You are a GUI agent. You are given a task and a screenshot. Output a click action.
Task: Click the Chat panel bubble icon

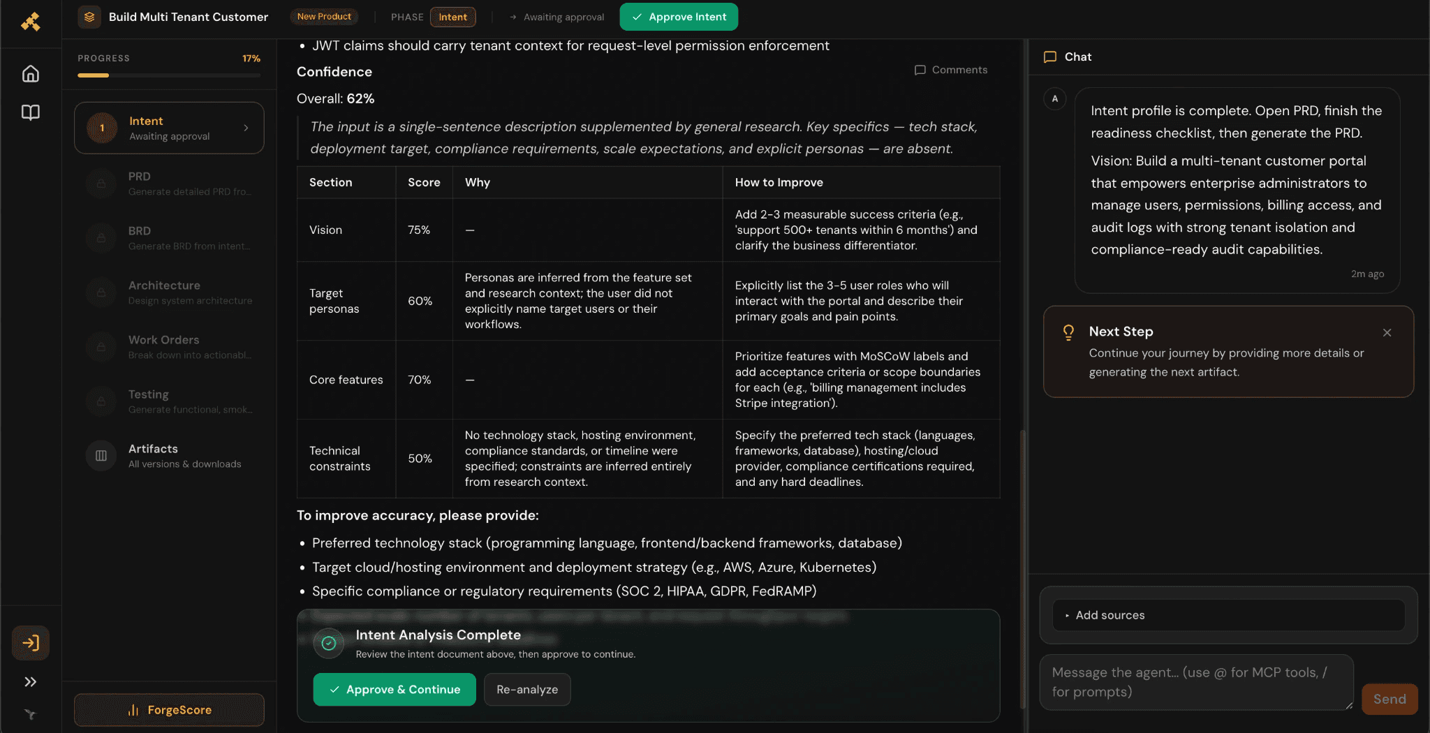(x=1050, y=57)
